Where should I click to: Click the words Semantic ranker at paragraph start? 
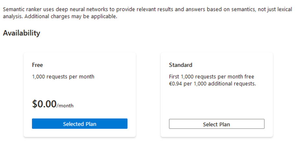20,10
